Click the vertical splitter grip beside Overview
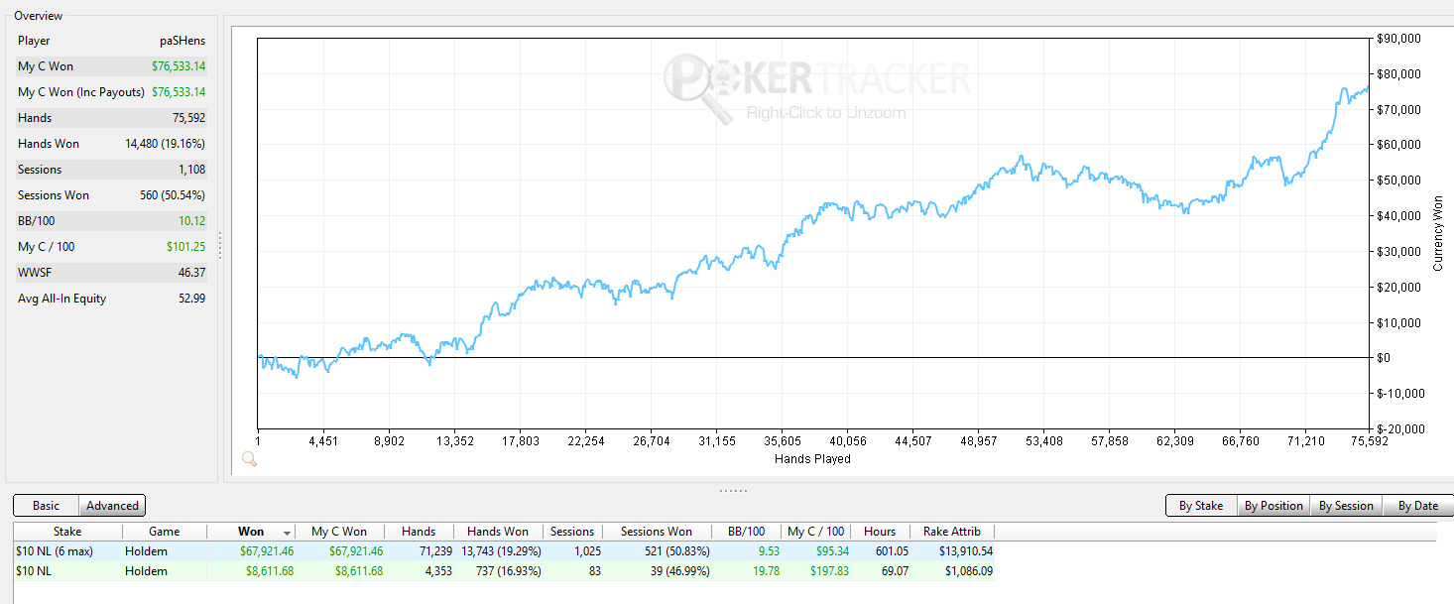This screenshot has width=1454, height=604. click(x=219, y=246)
